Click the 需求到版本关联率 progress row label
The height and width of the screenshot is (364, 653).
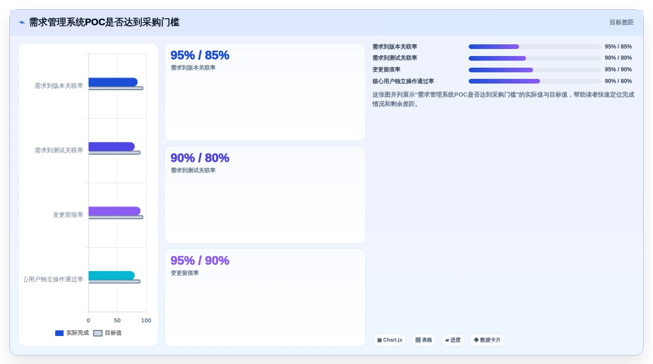(x=395, y=47)
